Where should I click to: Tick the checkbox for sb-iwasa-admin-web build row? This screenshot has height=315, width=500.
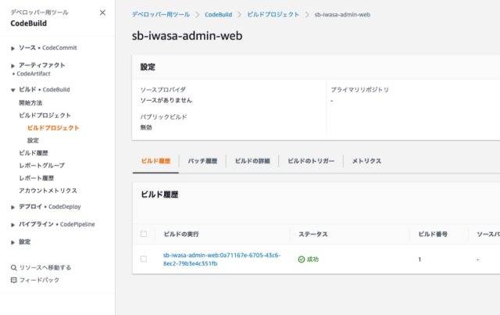(144, 259)
